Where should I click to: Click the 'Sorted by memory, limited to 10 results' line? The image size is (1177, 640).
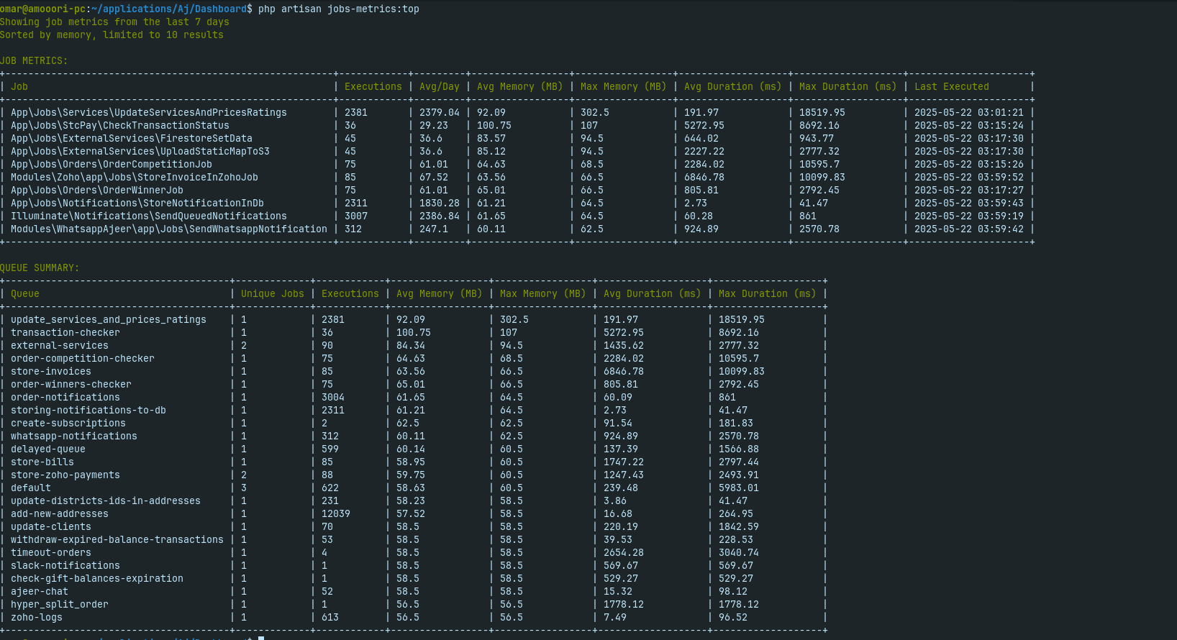point(112,35)
